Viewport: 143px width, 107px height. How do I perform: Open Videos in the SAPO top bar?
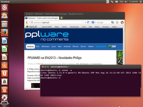click(114, 27)
